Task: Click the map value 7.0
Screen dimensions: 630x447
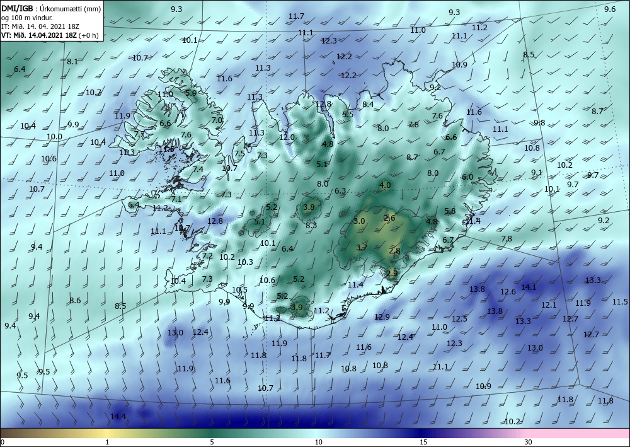Action: [217, 120]
